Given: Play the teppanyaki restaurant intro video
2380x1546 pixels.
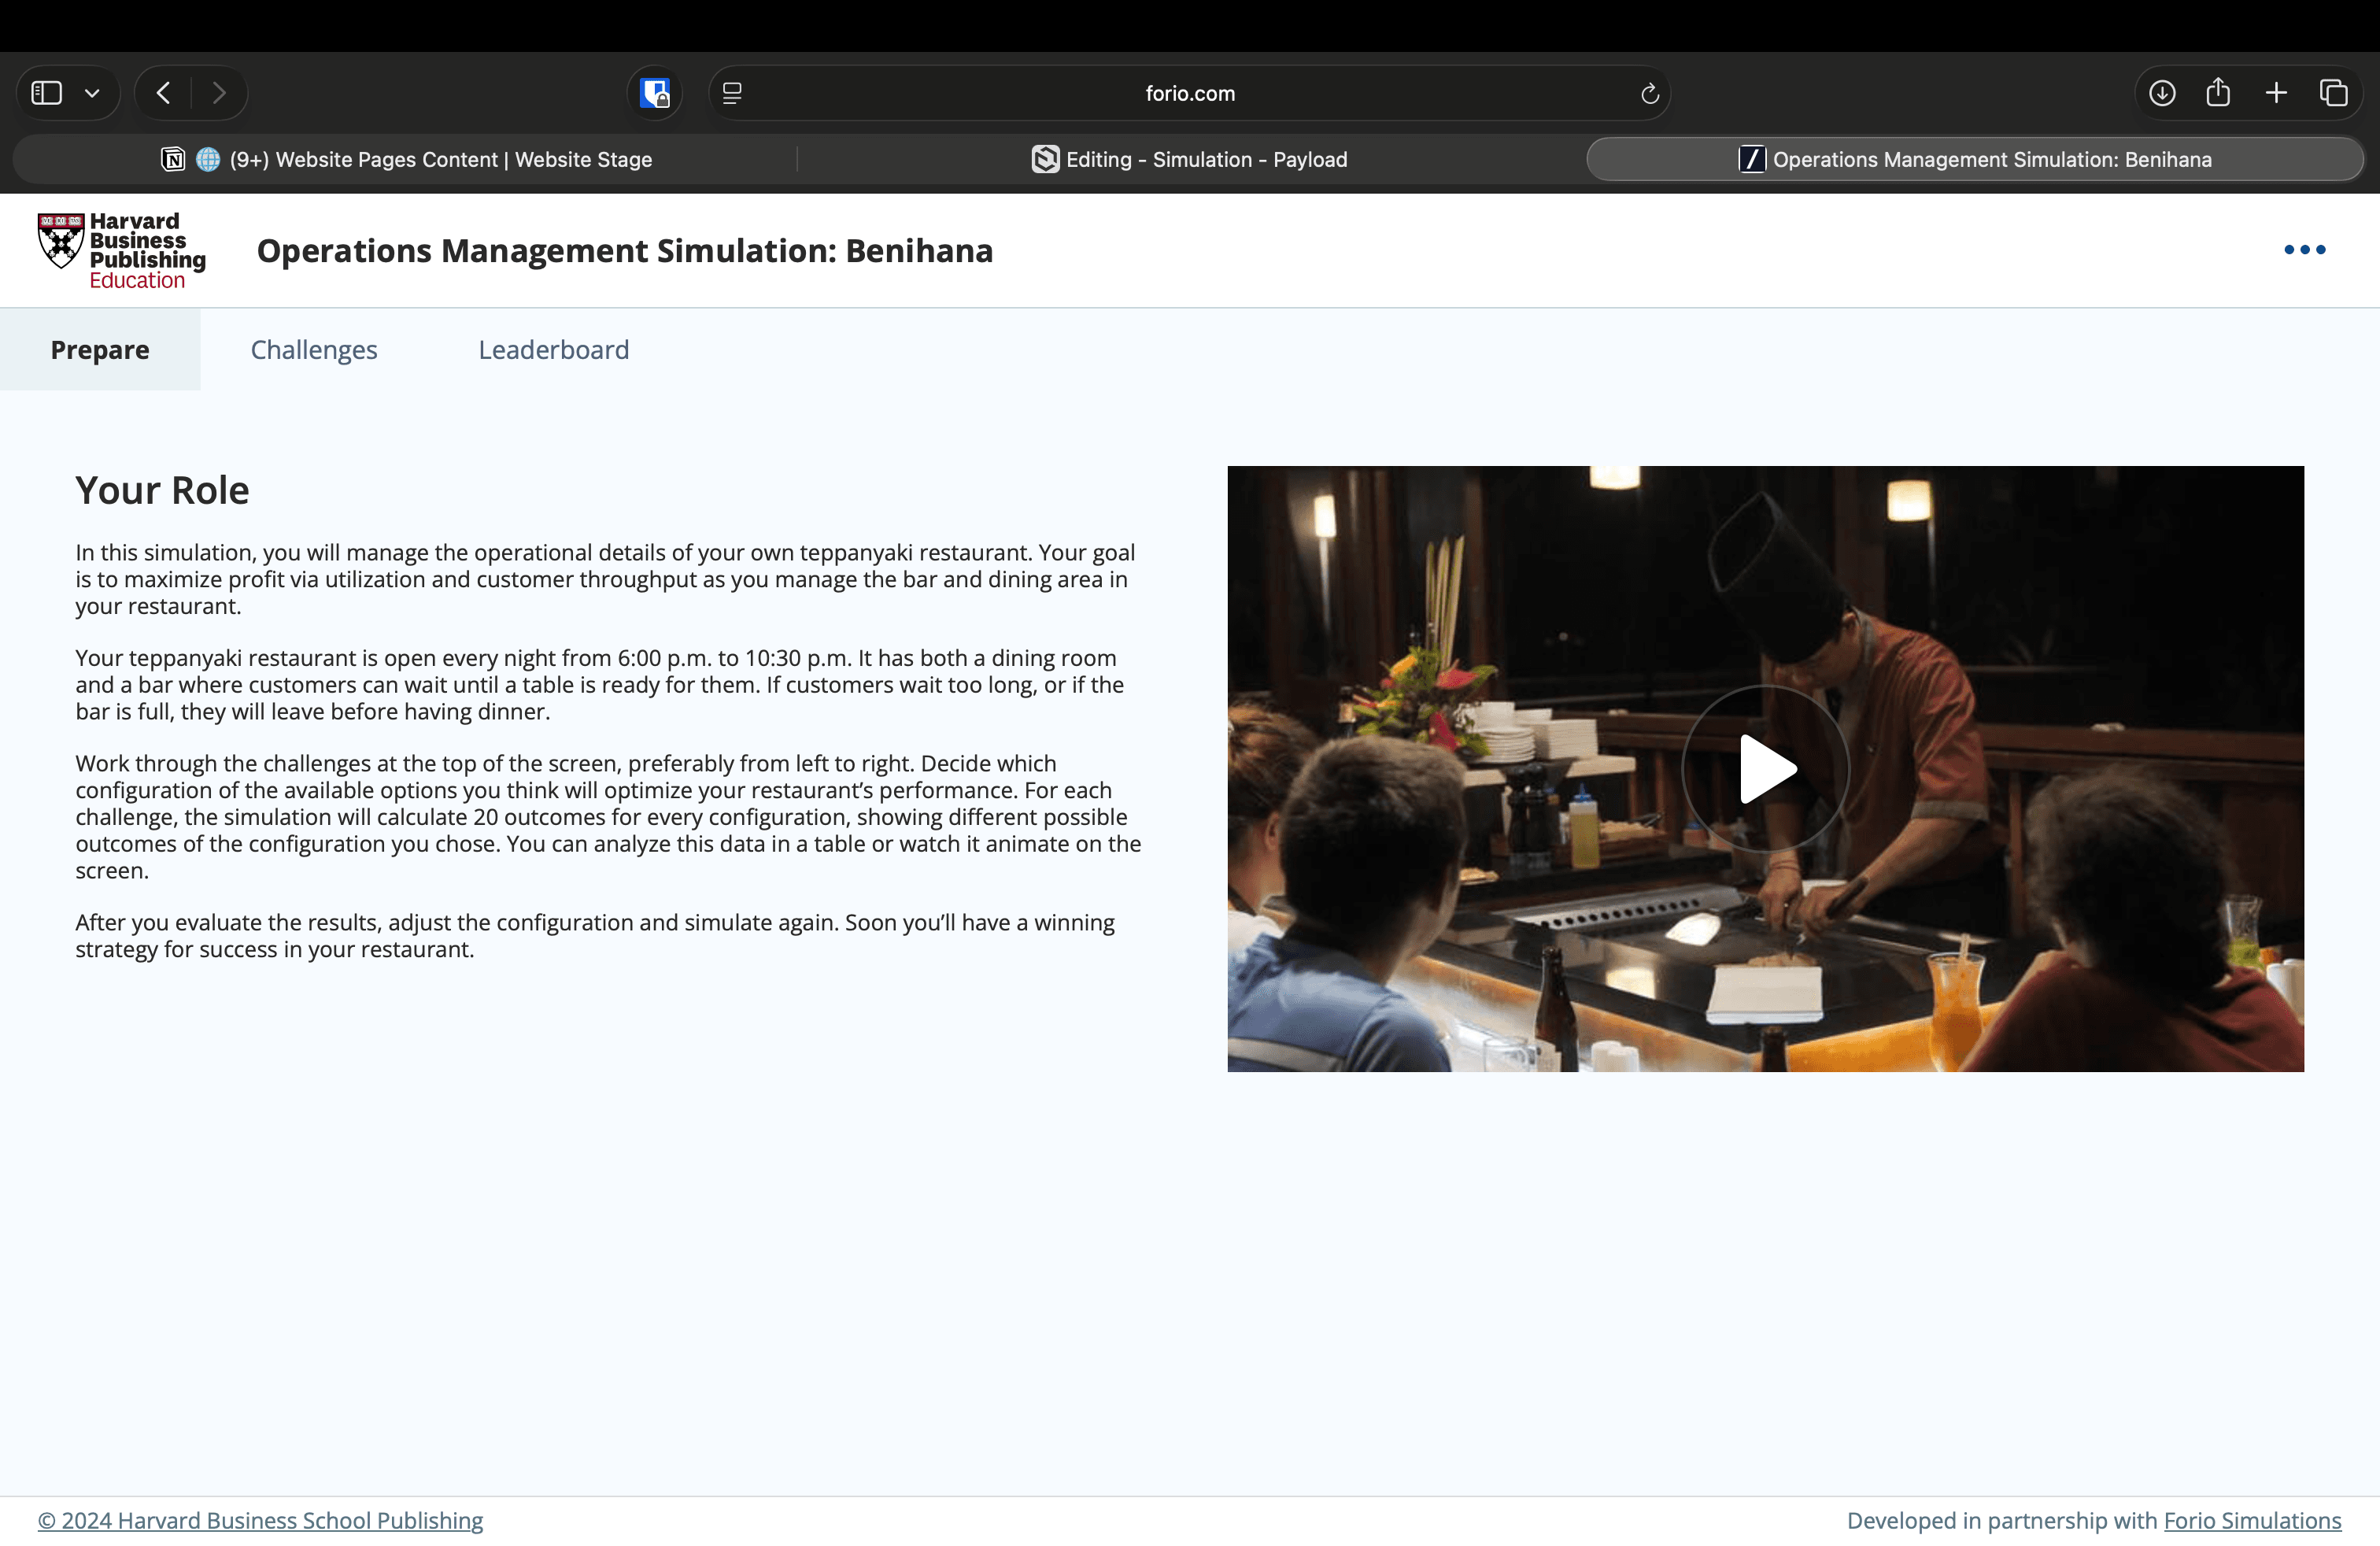Looking at the screenshot, I should point(1765,769).
